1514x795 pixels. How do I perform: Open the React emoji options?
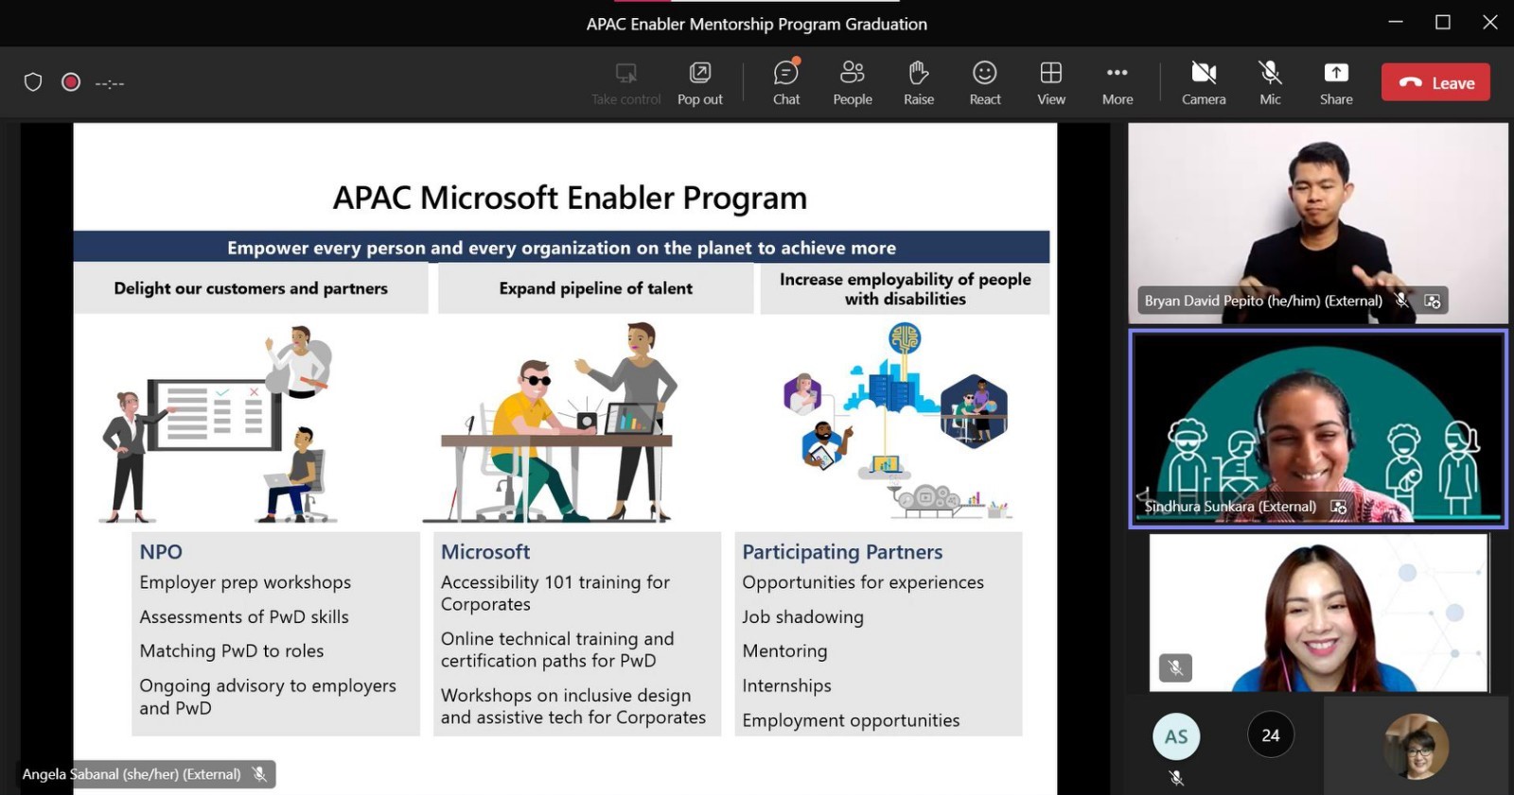point(985,83)
